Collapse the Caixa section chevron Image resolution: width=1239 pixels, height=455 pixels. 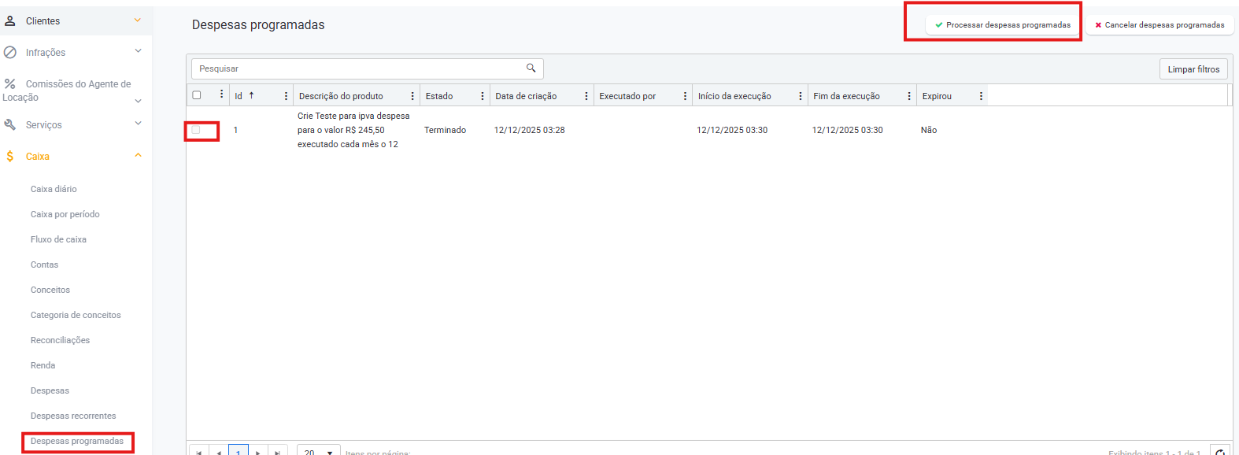(138, 156)
